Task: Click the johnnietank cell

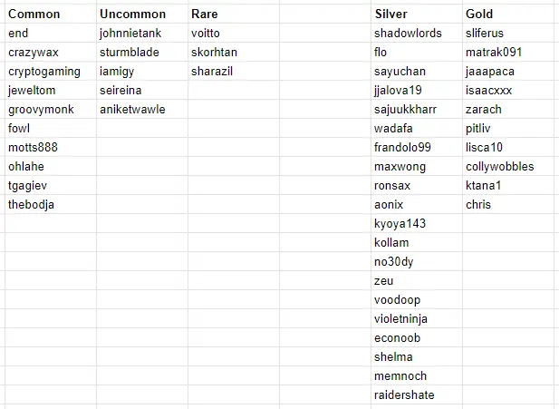Action: 142,34
